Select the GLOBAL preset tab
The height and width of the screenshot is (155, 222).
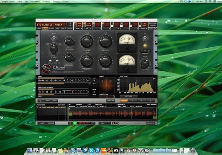coord(45,28)
